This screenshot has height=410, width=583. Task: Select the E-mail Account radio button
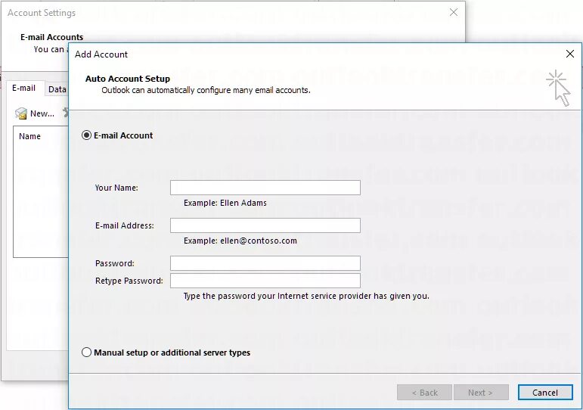(87, 135)
